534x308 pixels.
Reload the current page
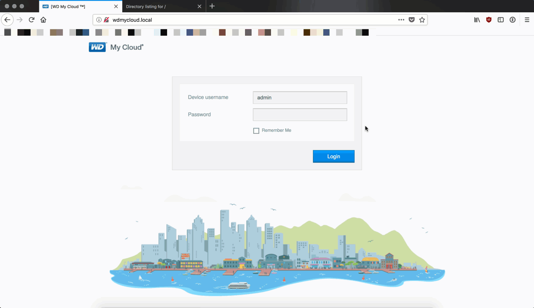(x=32, y=20)
